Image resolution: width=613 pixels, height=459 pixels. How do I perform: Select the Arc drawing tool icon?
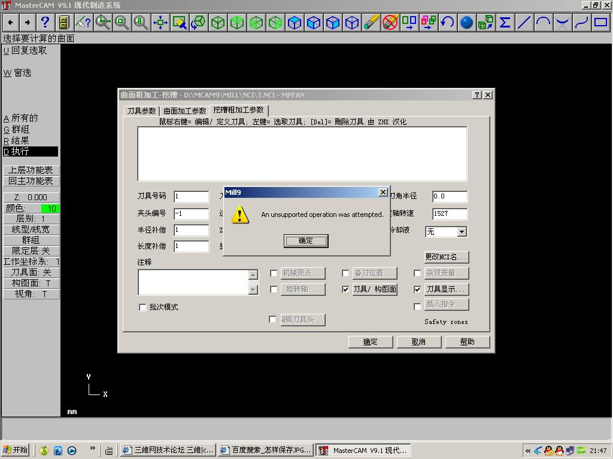pos(544,23)
